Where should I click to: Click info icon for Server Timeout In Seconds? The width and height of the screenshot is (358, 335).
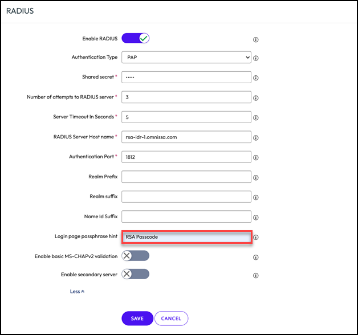click(256, 118)
